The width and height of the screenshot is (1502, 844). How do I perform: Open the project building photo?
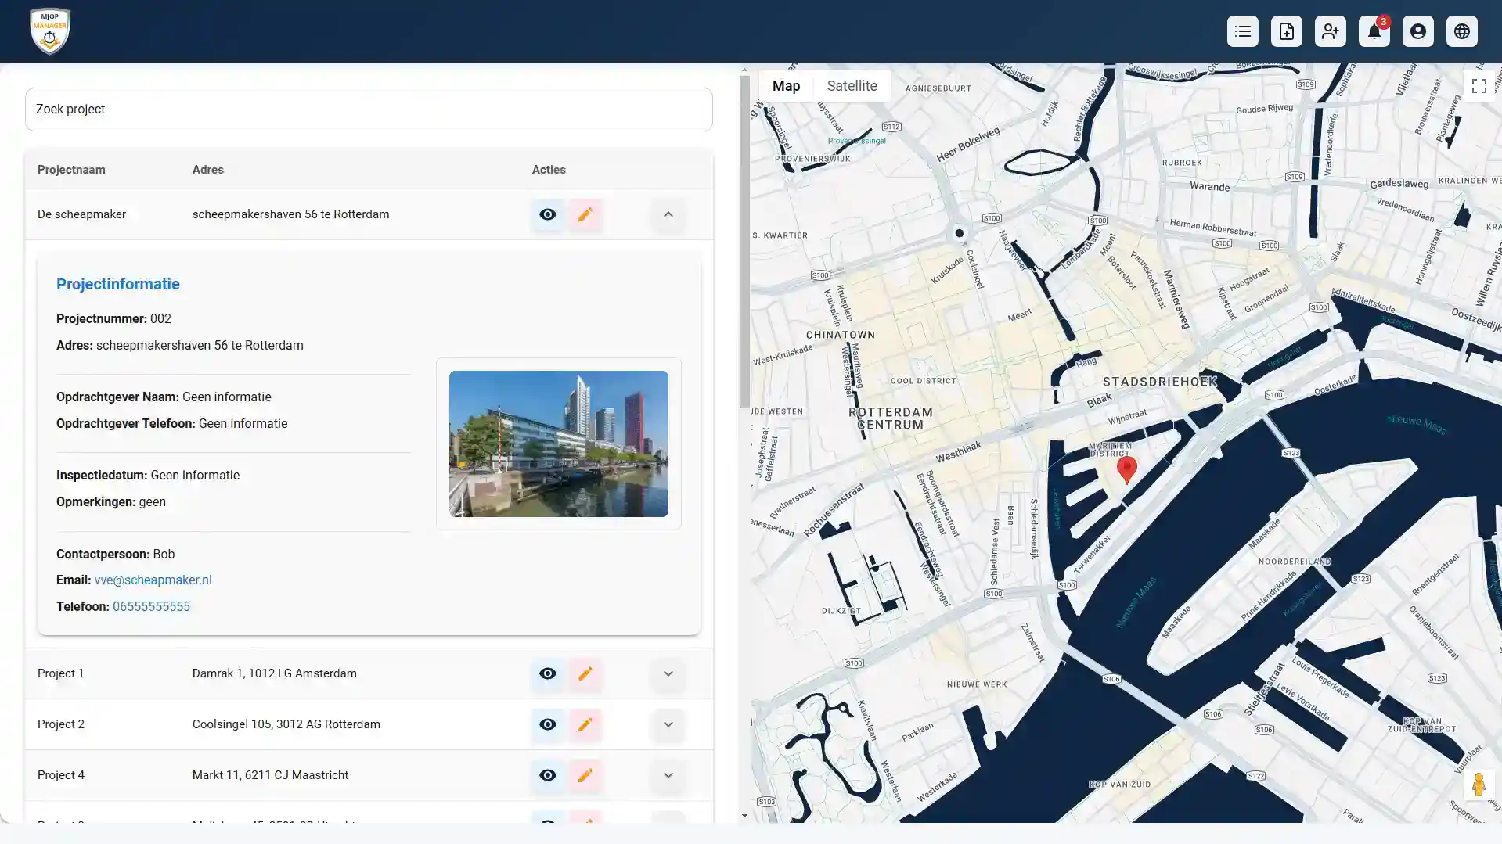click(558, 444)
